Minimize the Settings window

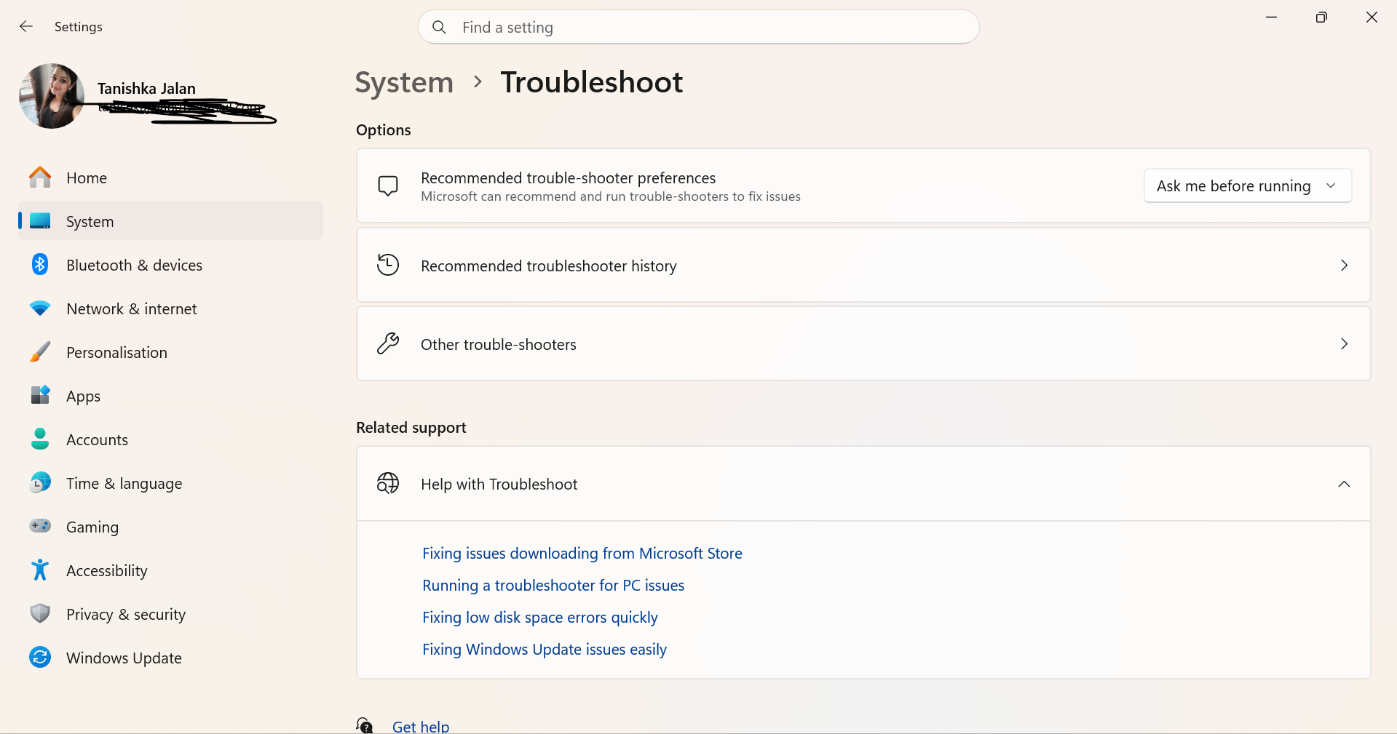point(1272,17)
